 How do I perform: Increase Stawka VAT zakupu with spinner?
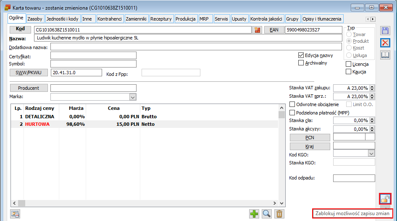click(372, 86)
